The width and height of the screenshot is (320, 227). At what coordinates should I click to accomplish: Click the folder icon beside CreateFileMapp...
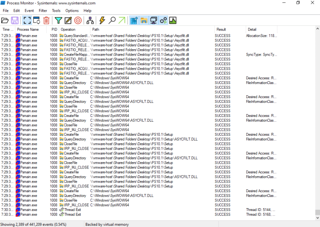pyautogui.click(x=62, y=54)
